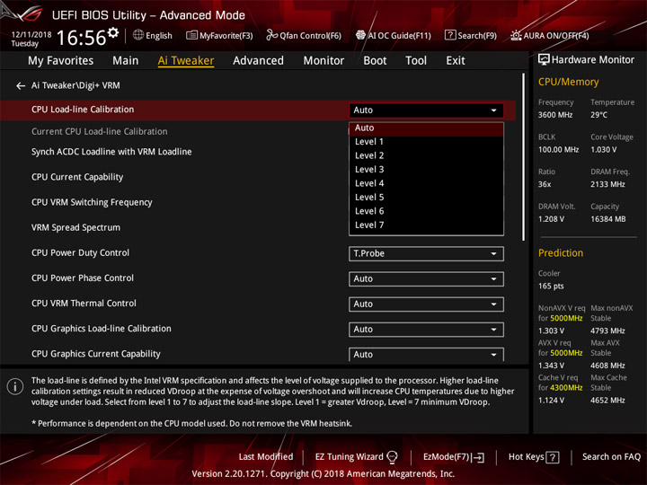Screen dimensions: 647x485
Task: Select CPU VRM Switching Frequency setting
Action: point(92,202)
